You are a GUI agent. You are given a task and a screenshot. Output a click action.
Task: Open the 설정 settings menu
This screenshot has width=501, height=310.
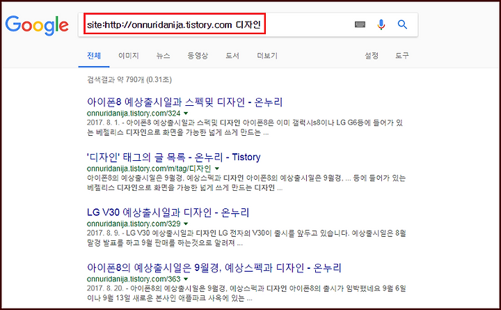[372, 56]
